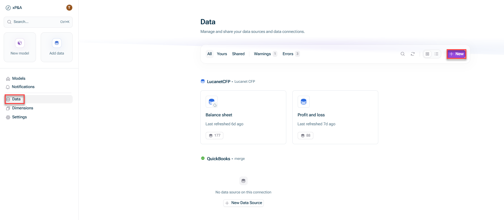This screenshot has height=220, width=504.
Task: Click the Last refreshed 7d ago text
Action: tap(316, 124)
